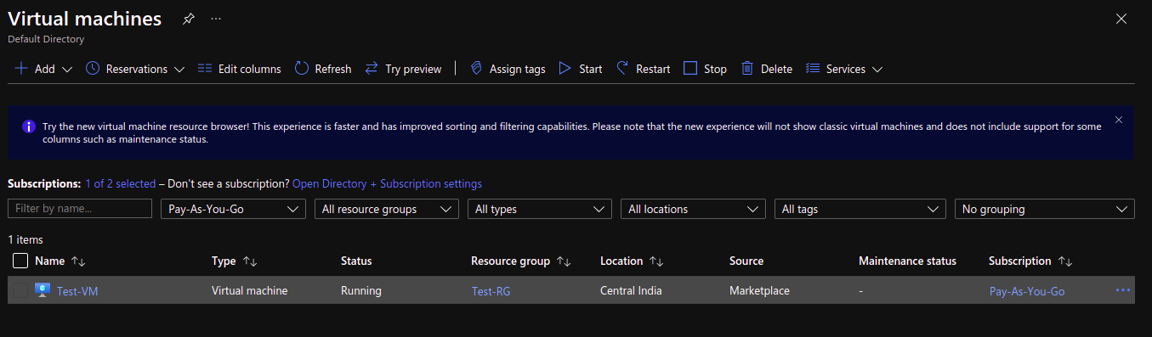Screen dimensions: 1152x337
Task: Pin the Virtual machines blade
Action: coord(189,19)
